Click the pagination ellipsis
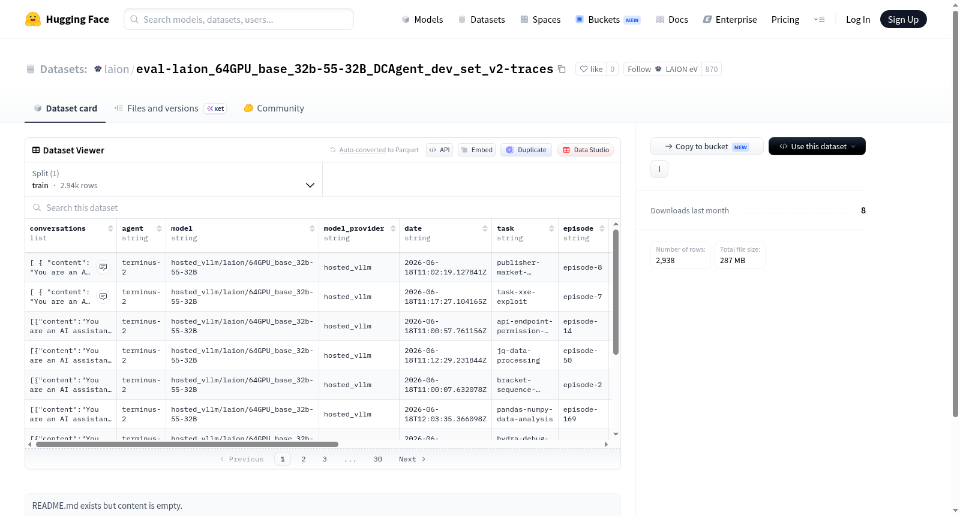 point(350,459)
